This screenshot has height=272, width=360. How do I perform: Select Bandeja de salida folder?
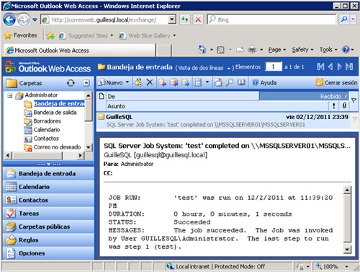coord(55,113)
